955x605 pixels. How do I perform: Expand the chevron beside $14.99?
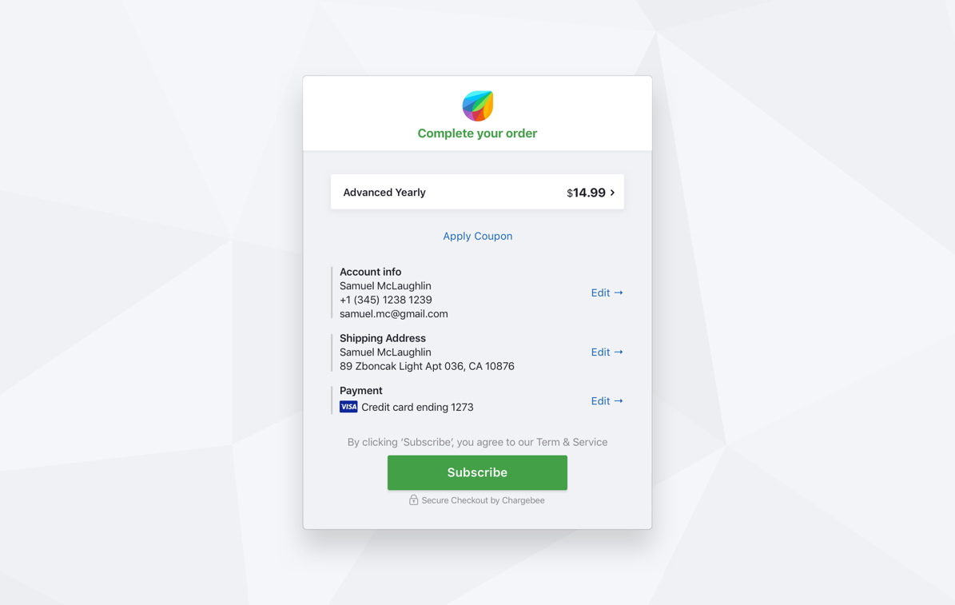click(x=612, y=193)
